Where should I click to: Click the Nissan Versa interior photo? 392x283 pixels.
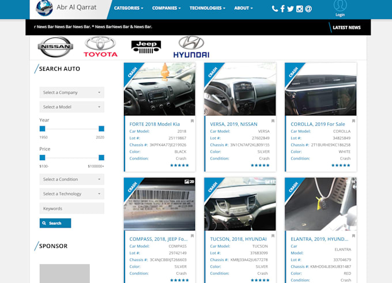240,89
